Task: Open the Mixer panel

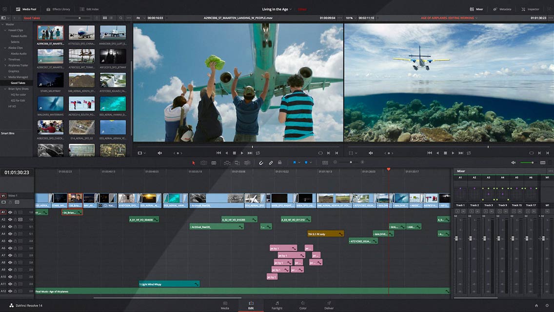Action: [x=476, y=9]
